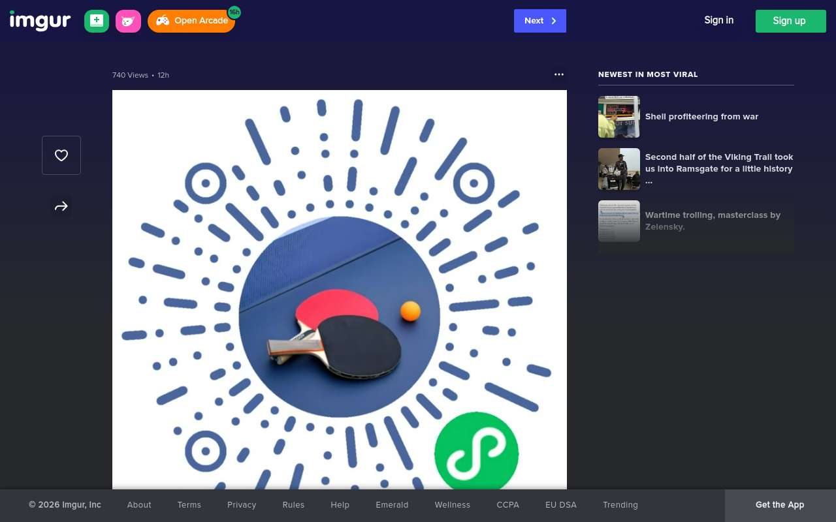
Task: Go to the Next post
Action: pos(540,21)
